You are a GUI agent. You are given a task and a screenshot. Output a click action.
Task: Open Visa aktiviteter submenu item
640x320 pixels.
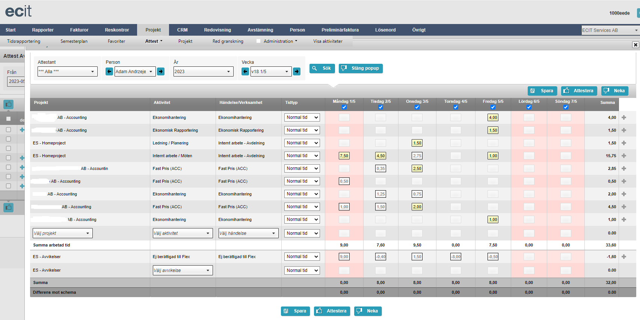[x=328, y=41]
